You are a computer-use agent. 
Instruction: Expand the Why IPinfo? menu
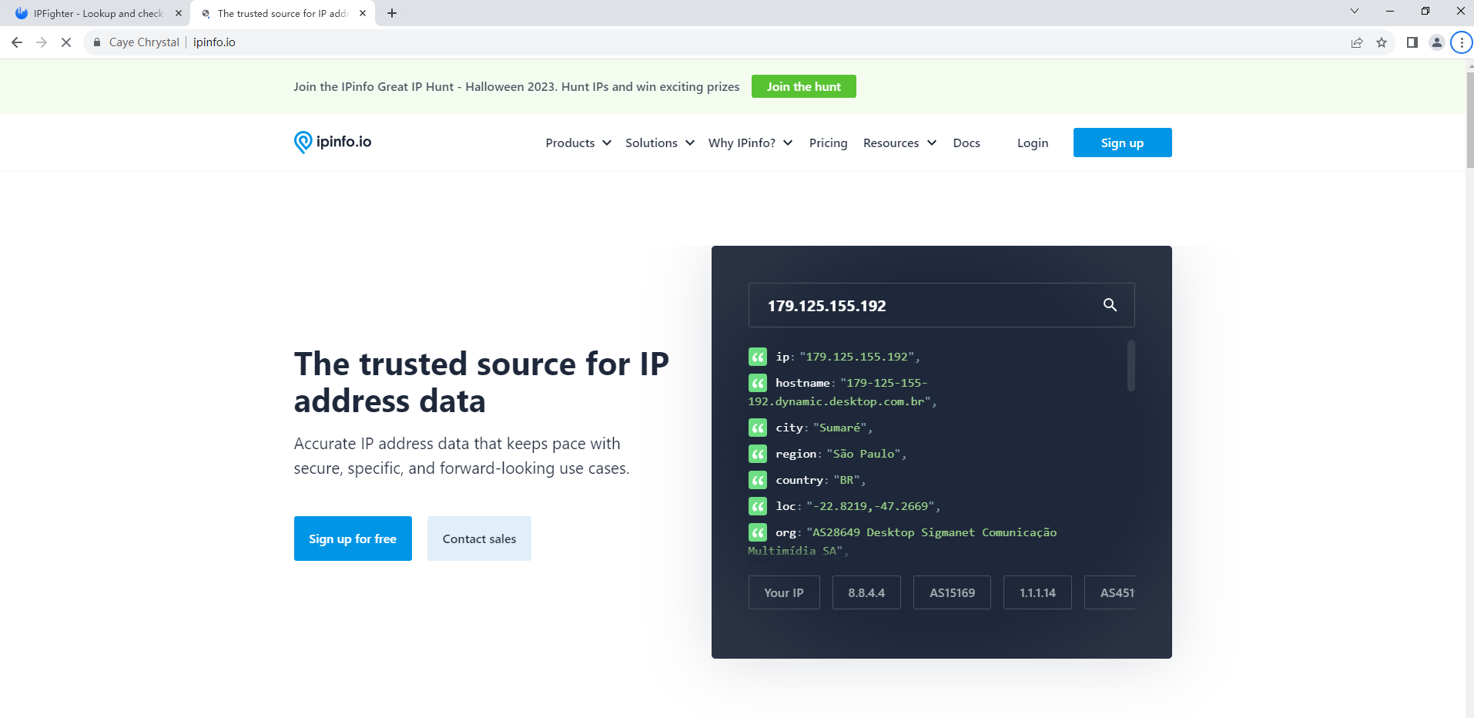click(x=751, y=143)
